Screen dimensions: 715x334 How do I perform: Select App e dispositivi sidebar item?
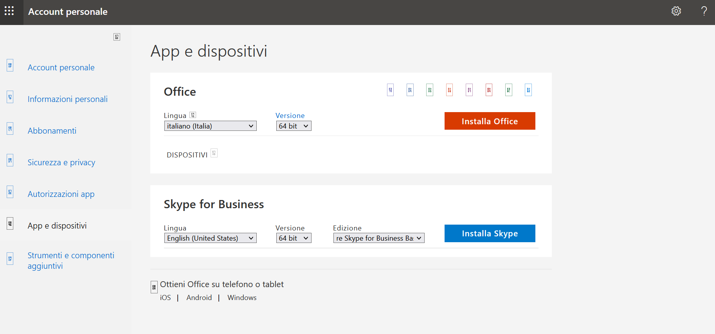(57, 226)
